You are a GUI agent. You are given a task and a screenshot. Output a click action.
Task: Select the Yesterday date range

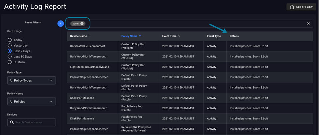pyautogui.click(x=10, y=45)
